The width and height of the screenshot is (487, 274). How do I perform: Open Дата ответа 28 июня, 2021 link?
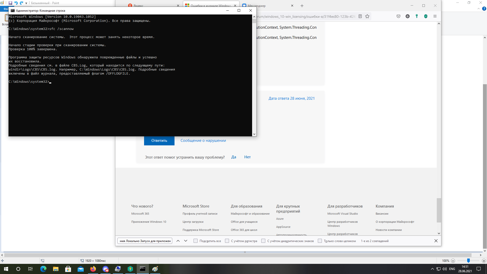tap(291, 98)
